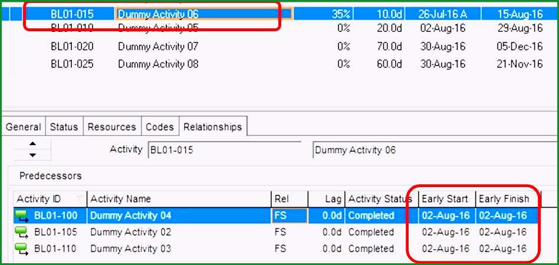
Task: Sort predecessors by Activity ID column
Action: tap(50, 199)
